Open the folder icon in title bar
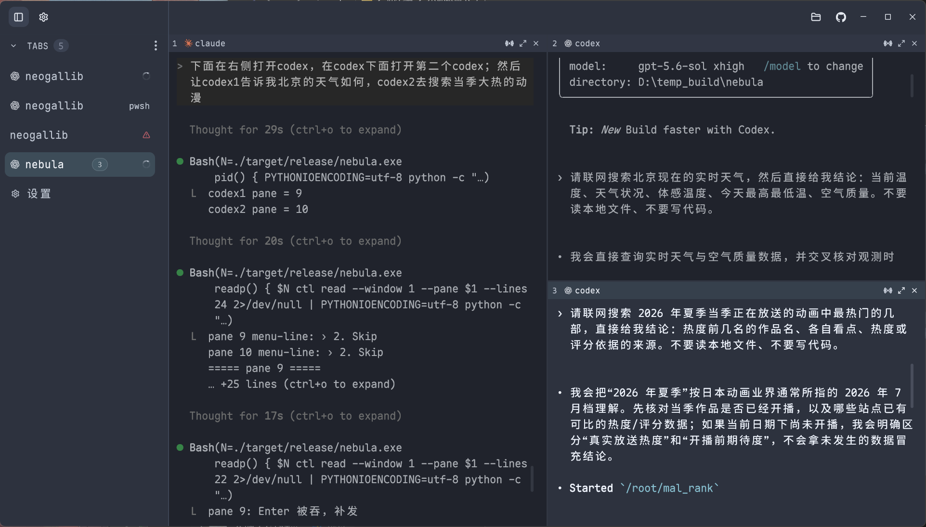The image size is (926, 527). 816,17
